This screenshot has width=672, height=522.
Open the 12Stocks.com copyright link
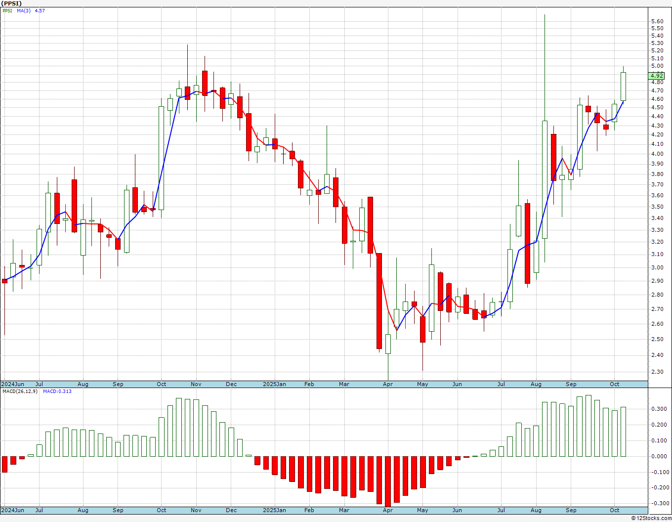tap(651, 518)
